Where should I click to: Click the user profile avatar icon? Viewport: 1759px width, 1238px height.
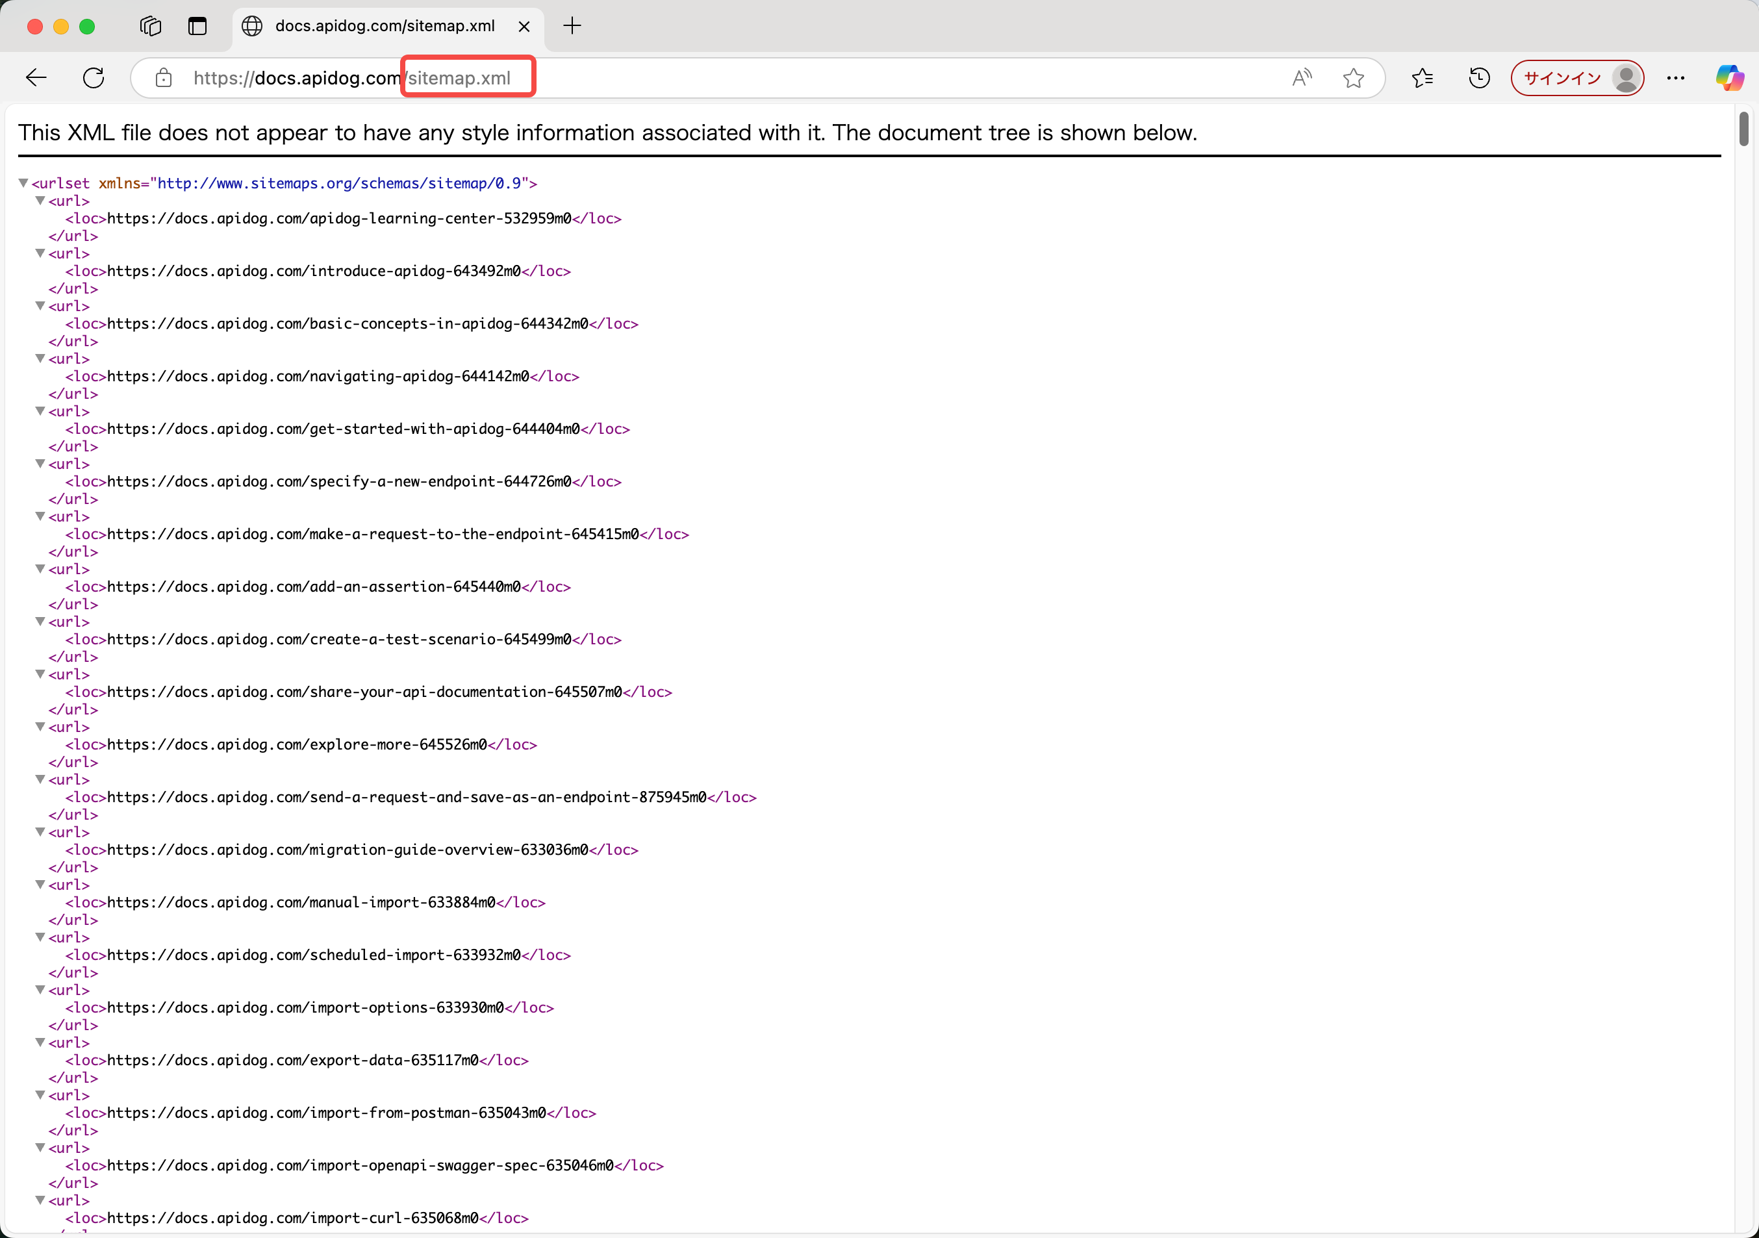[x=1626, y=77]
